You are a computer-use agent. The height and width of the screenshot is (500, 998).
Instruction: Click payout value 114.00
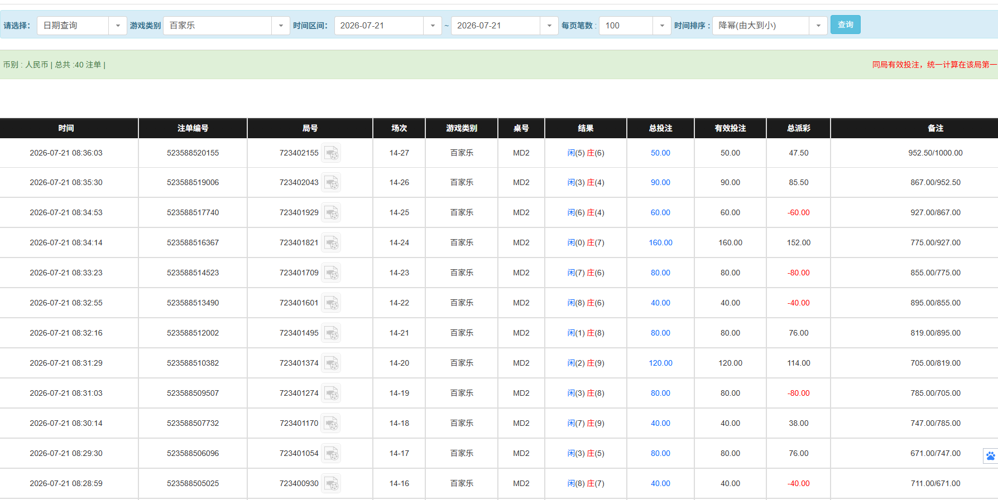tap(799, 363)
